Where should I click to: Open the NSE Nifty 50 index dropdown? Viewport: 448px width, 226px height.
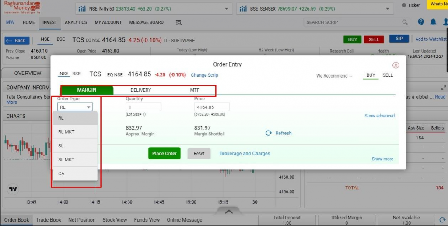(x=226, y=8)
